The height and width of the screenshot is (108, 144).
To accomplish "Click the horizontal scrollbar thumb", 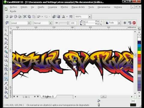I will click(103, 97).
